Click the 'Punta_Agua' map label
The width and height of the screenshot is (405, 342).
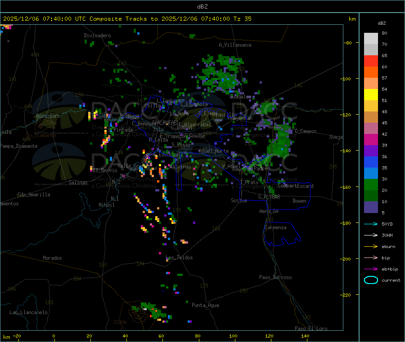coord(205,305)
